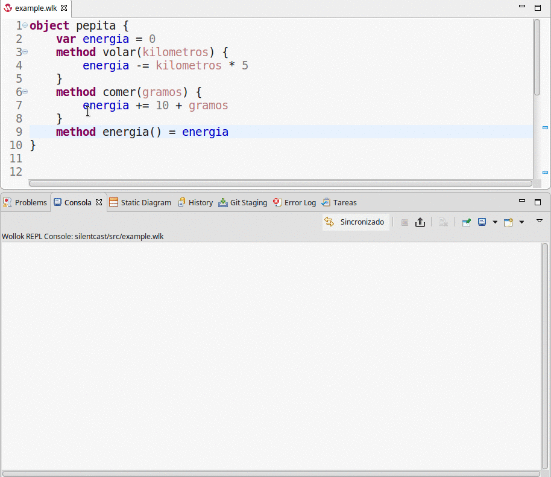Viewport: 551px width, 477px height.
Task: Click line number 5 in the gutter
Action: 19,79
